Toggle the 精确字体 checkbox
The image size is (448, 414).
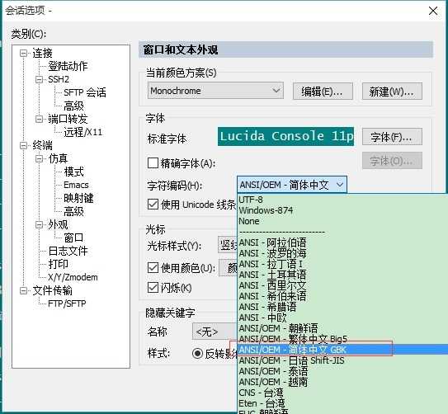[153, 163]
